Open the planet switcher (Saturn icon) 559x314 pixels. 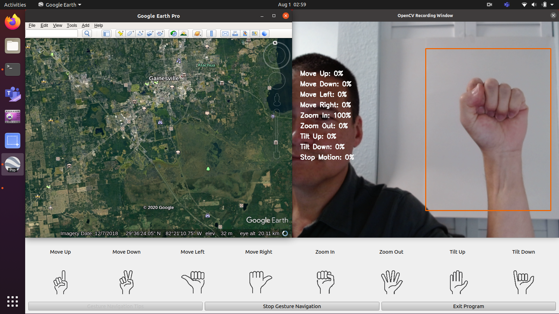197,33
